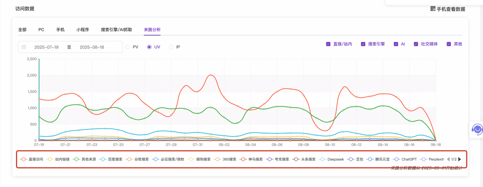Uncheck the 搜索引擎 checkbox
Screen dimensions: 483x187
tap(364, 44)
